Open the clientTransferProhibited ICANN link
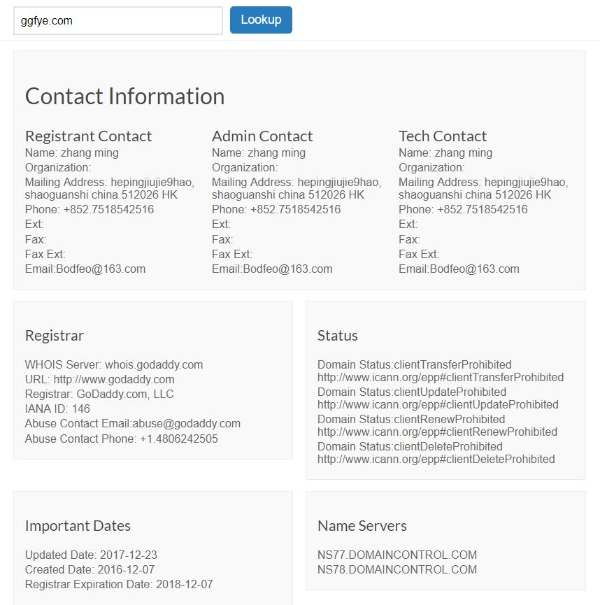Image resolution: width=600 pixels, height=605 pixels. (x=441, y=378)
